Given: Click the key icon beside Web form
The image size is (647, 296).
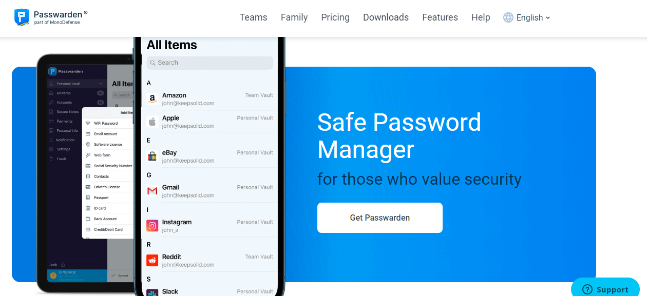Looking at the screenshot, I should click(x=88, y=155).
